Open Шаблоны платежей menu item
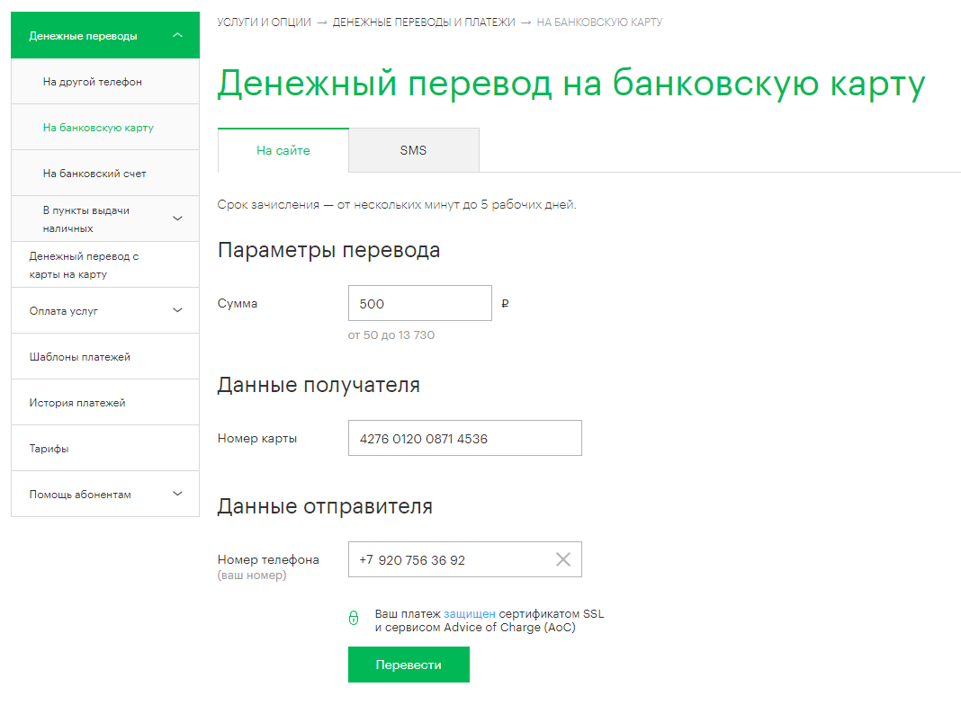Screen dimensions: 961x705 click(x=105, y=356)
